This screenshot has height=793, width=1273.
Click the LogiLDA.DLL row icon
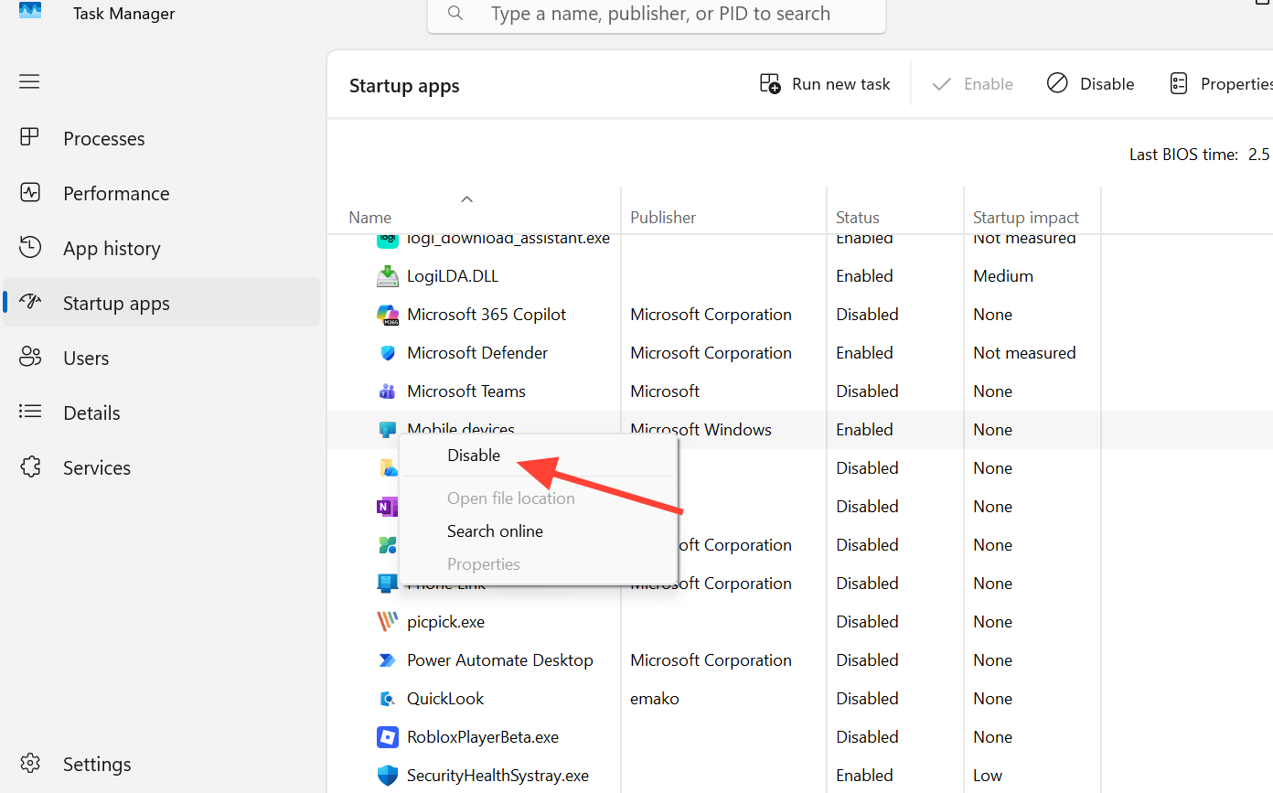point(388,276)
